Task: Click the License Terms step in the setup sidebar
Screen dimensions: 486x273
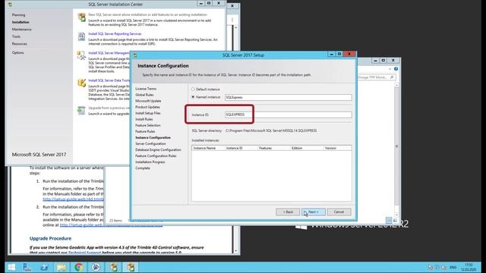Action: (x=146, y=89)
